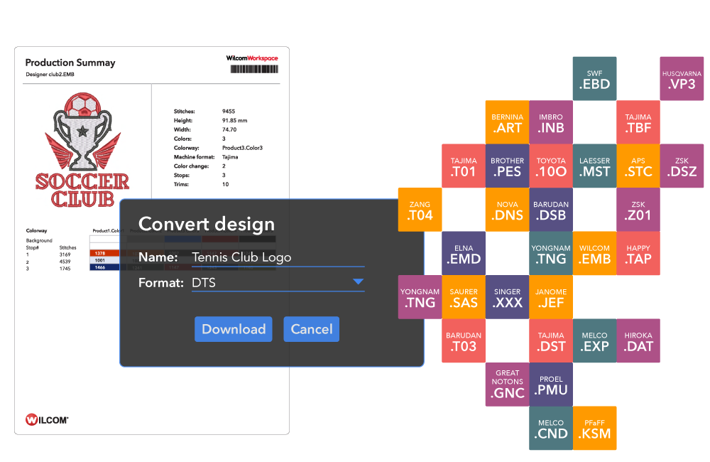Click the Pfaff .KSM format tile
The height and width of the screenshot is (462, 710).
(x=594, y=429)
